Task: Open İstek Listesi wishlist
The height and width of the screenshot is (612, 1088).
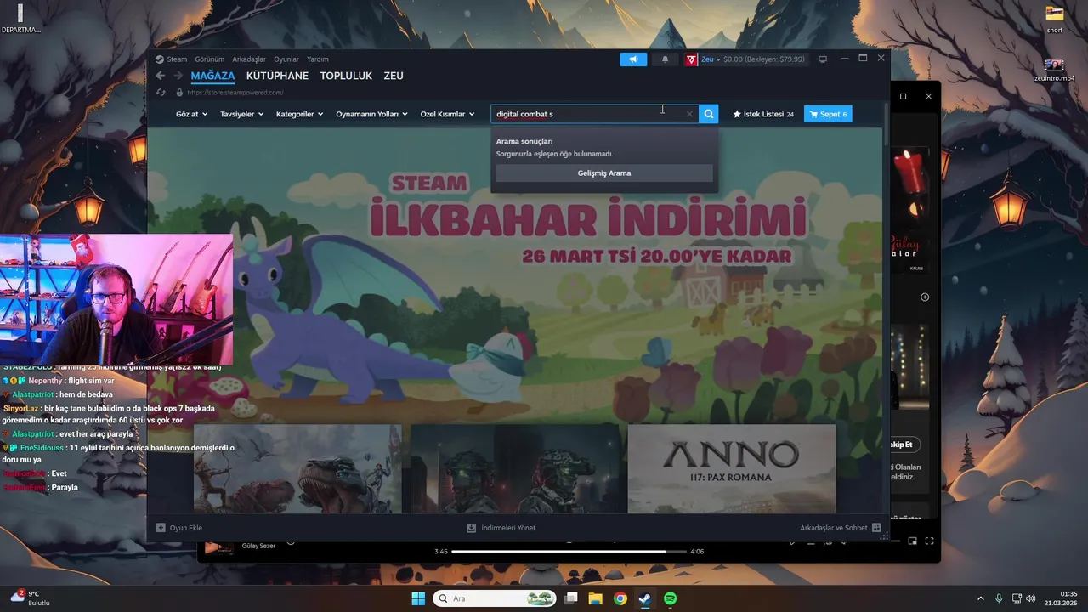Action: tap(763, 114)
